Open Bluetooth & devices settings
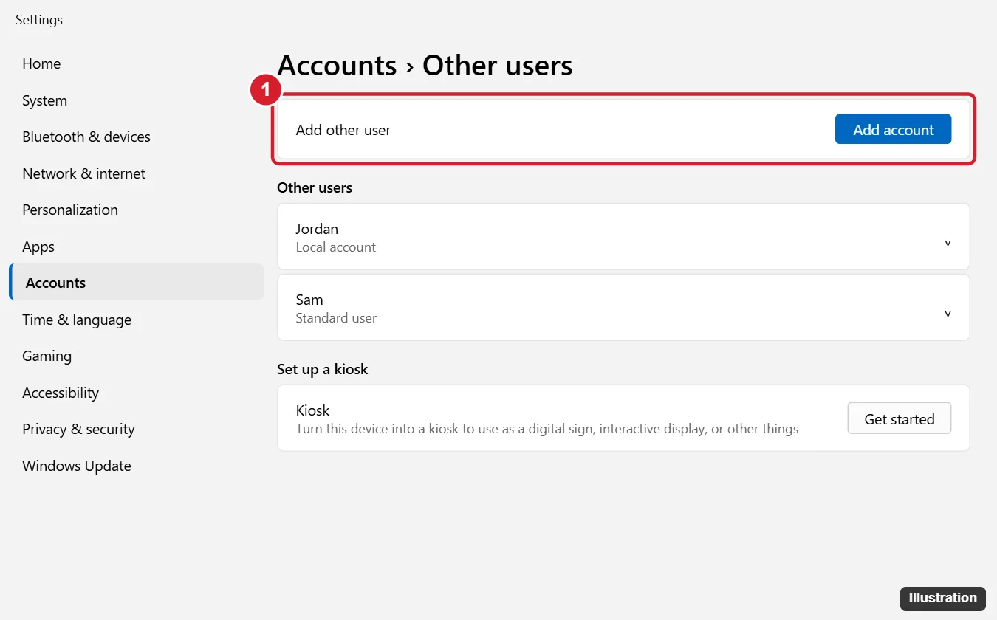997x620 pixels. (86, 137)
